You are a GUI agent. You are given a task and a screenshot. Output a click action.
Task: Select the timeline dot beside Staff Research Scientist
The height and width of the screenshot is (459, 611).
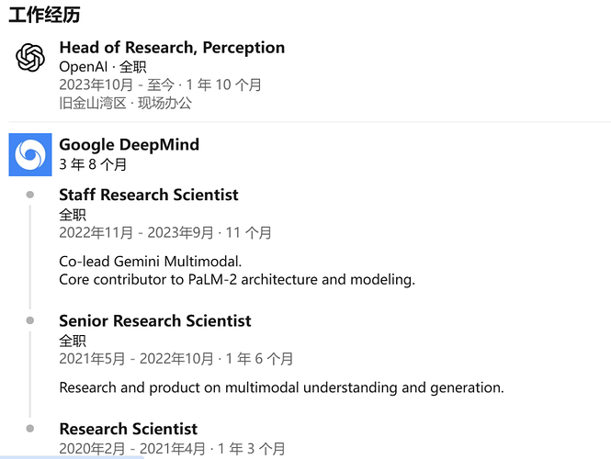point(30,195)
